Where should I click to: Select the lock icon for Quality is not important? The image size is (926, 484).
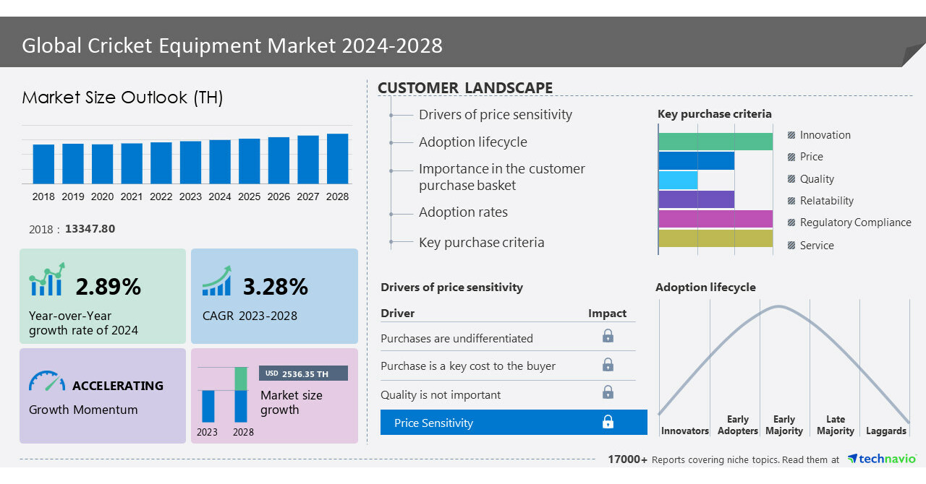click(608, 392)
